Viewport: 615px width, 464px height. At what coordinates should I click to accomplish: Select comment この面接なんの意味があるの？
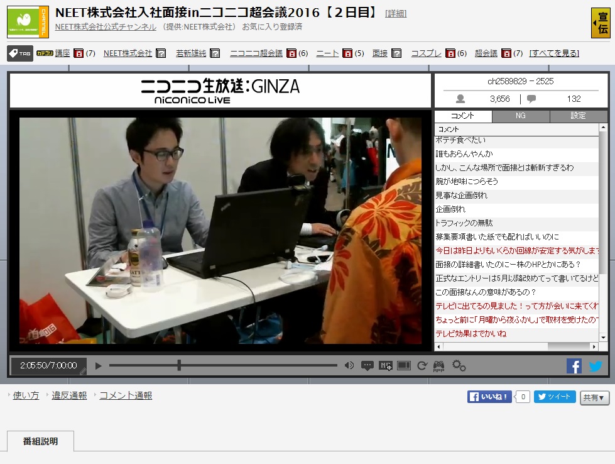[x=517, y=292]
